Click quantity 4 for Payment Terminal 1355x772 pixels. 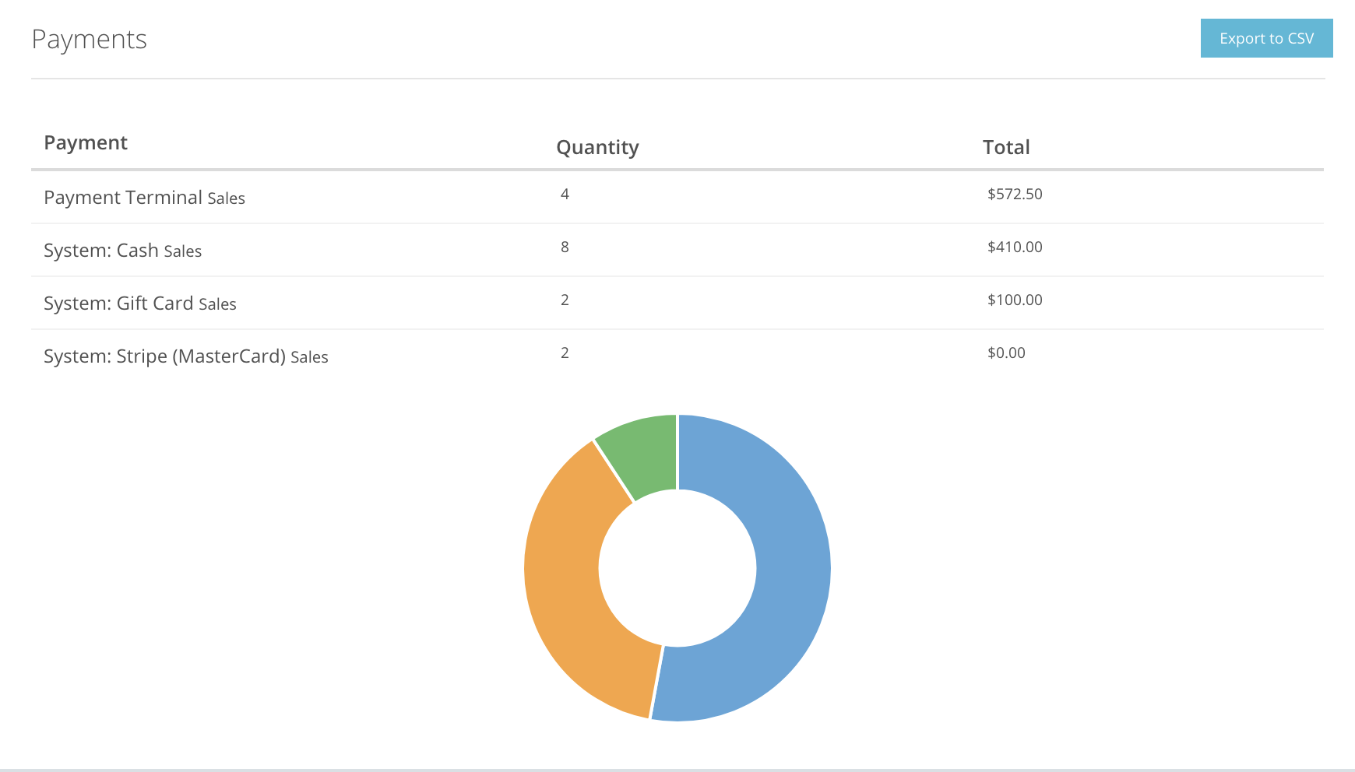tap(564, 195)
